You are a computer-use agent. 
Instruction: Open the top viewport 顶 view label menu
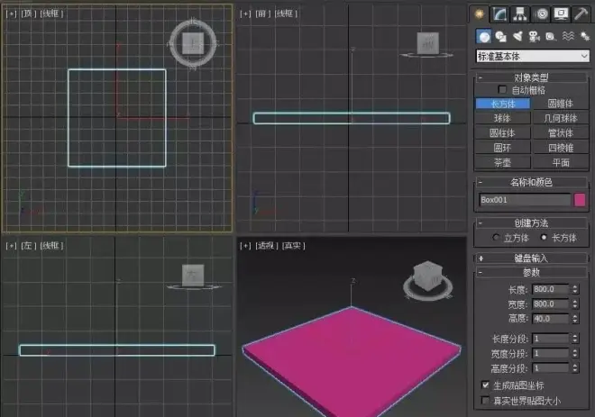[28, 14]
